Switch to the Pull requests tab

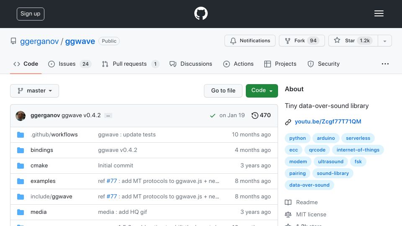click(130, 64)
